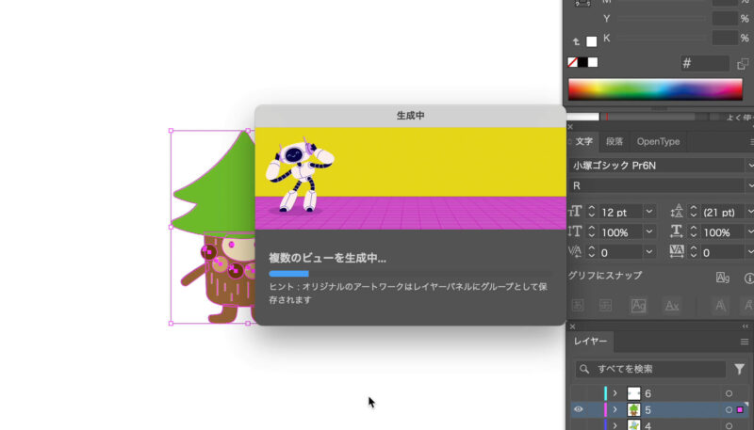Click layer 5 thumbnail
Viewport: 754px width, 430px height.
(633, 410)
